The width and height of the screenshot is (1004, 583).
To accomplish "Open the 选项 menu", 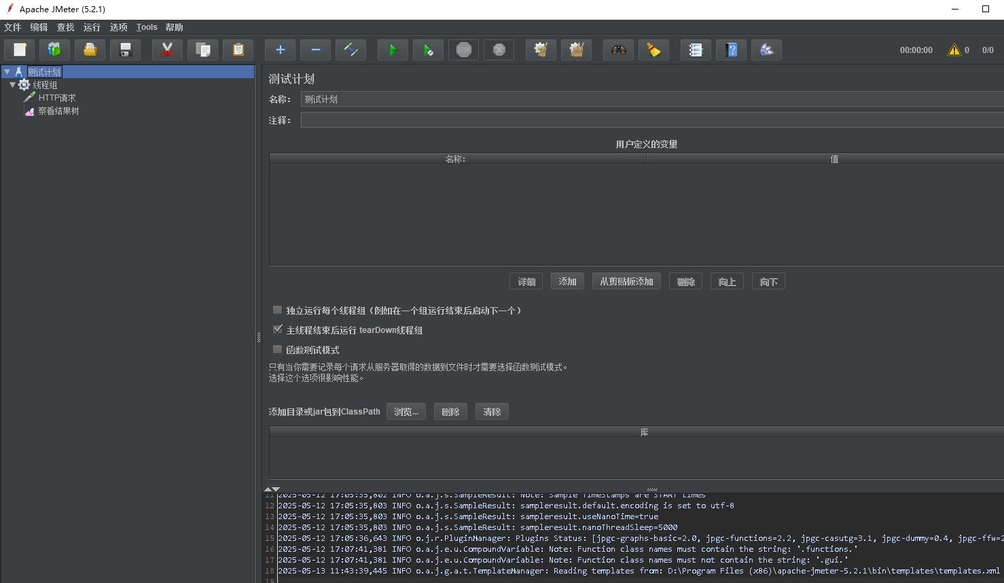I will (x=119, y=27).
